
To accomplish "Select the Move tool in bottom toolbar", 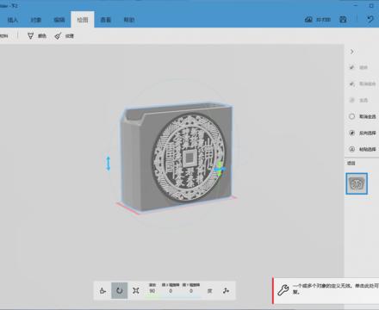I will click(x=103, y=290).
